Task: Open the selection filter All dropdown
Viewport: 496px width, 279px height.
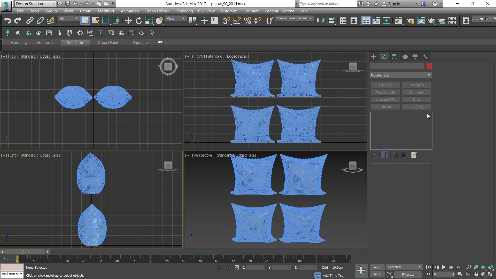Action: (68, 19)
